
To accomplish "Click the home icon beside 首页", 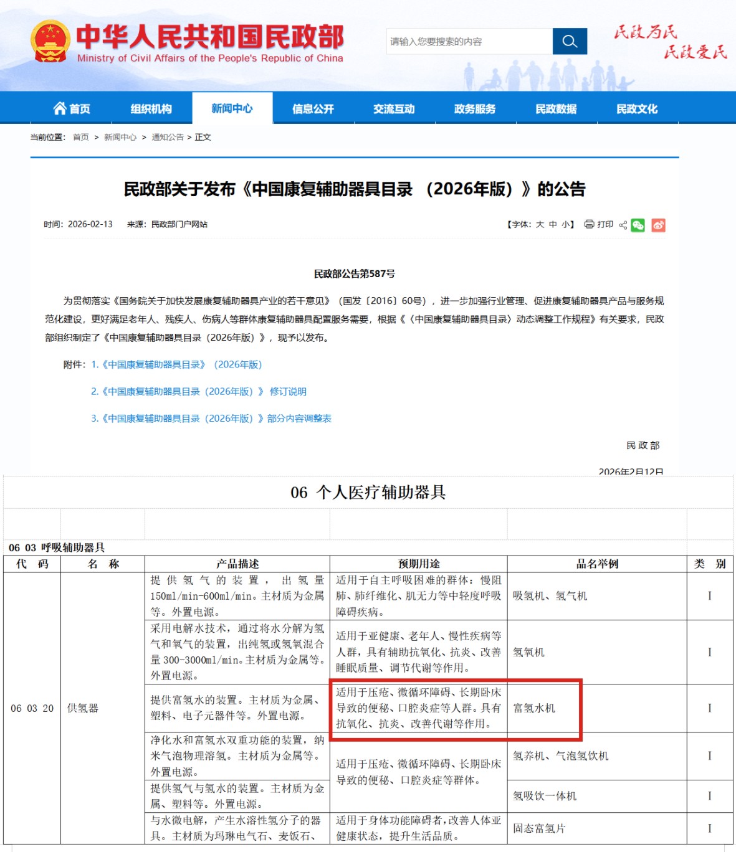I will (x=60, y=108).
